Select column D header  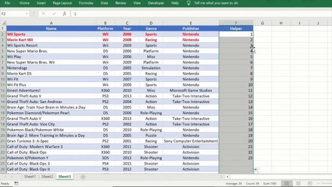(151, 23)
